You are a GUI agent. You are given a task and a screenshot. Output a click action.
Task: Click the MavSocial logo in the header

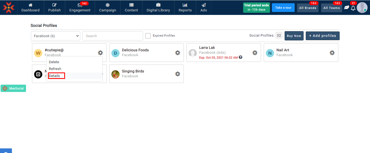point(9,8)
